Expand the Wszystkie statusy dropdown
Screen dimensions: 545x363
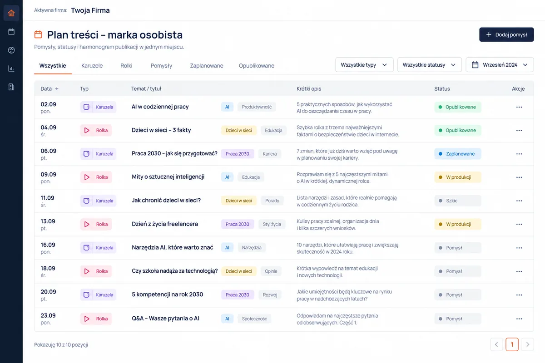pos(430,65)
